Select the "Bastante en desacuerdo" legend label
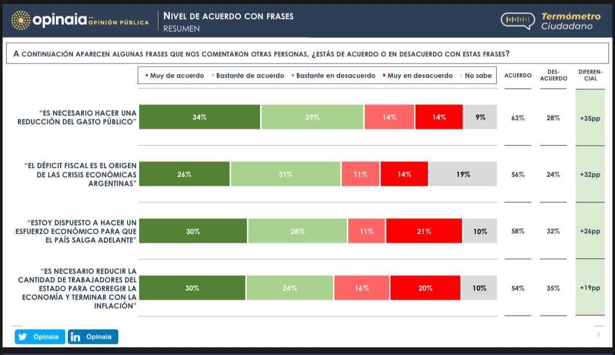Image resolution: width=615 pixels, height=355 pixels. point(336,75)
